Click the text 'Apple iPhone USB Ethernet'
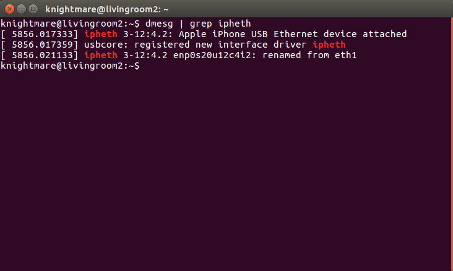Viewport: 453px width, 271px height. 242,34
